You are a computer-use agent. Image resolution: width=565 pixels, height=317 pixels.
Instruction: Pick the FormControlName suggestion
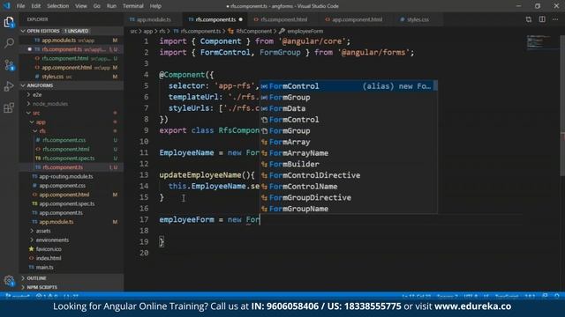pos(349,186)
